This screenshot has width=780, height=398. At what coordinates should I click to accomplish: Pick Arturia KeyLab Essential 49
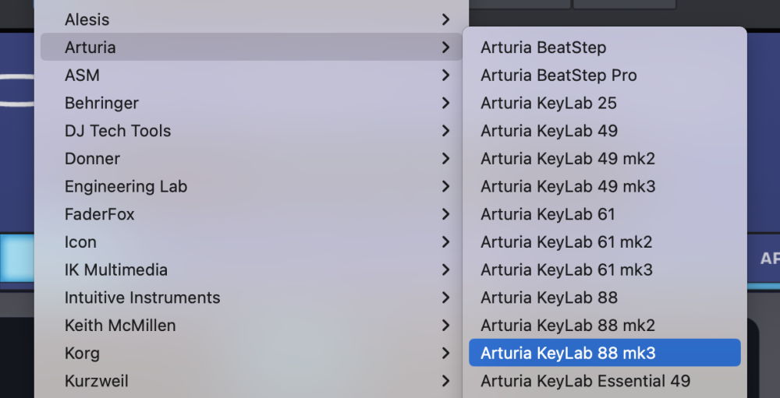coord(585,381)
